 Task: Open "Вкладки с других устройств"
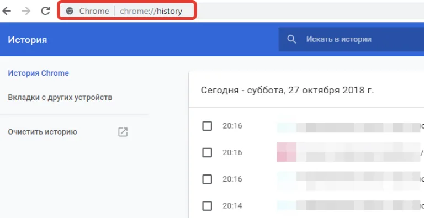coord(60,97)
